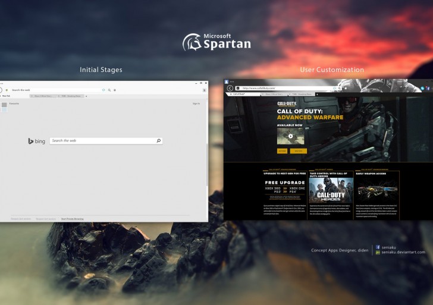The image size is (433, 305).
Task: Click the Favourite label in left window
Action: pyautogui.click(x=14, y=103)
